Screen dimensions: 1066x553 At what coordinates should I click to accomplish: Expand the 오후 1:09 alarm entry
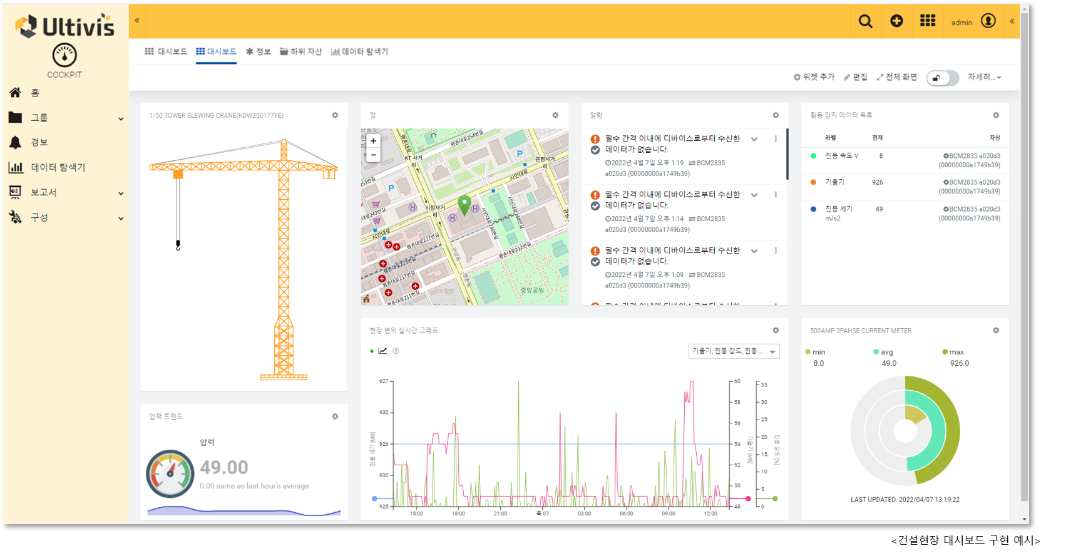[x=754, y=251]
